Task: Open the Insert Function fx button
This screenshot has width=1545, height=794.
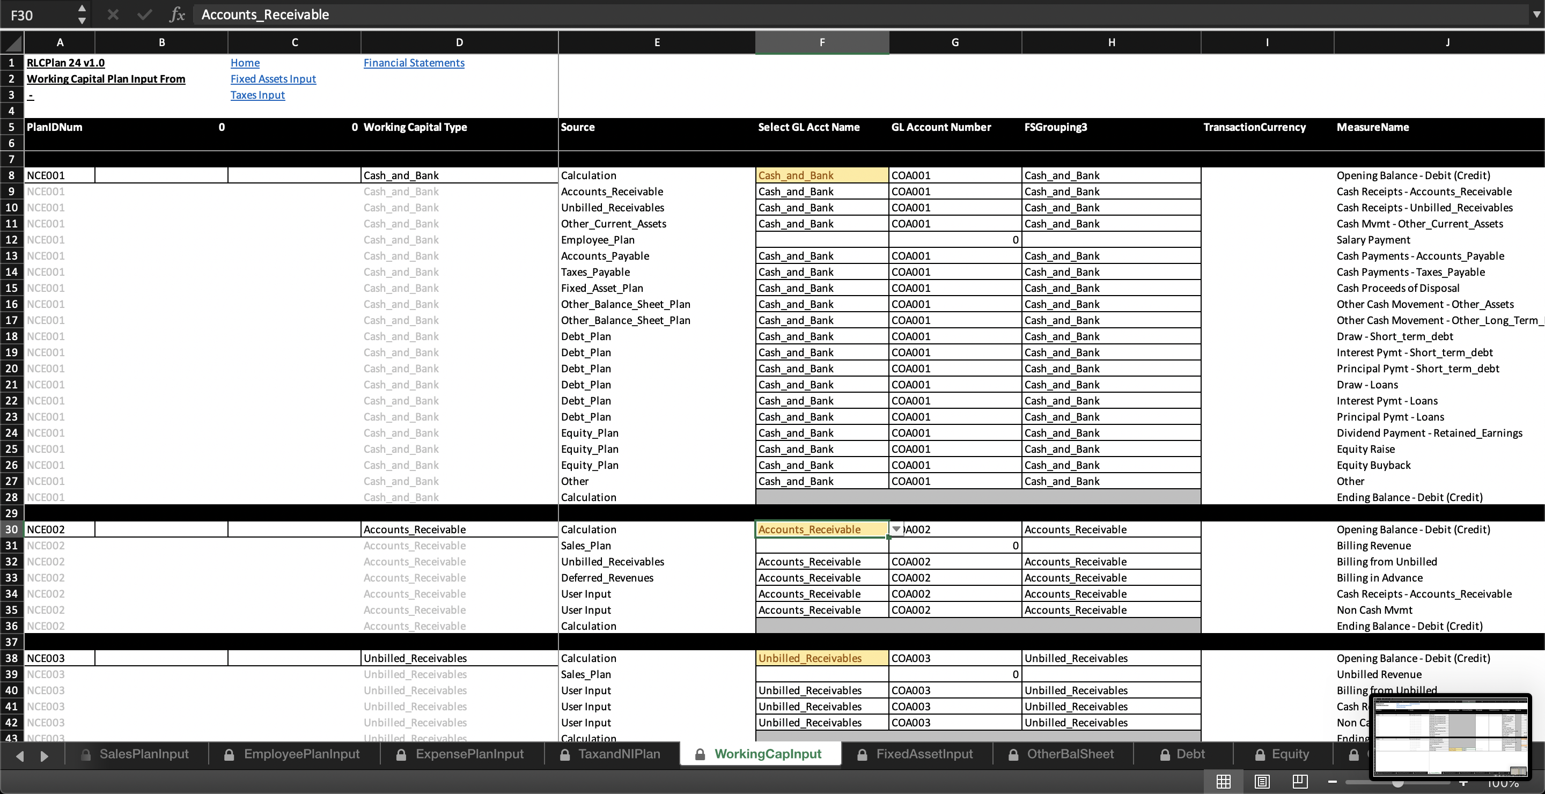Action: point(176,14)
